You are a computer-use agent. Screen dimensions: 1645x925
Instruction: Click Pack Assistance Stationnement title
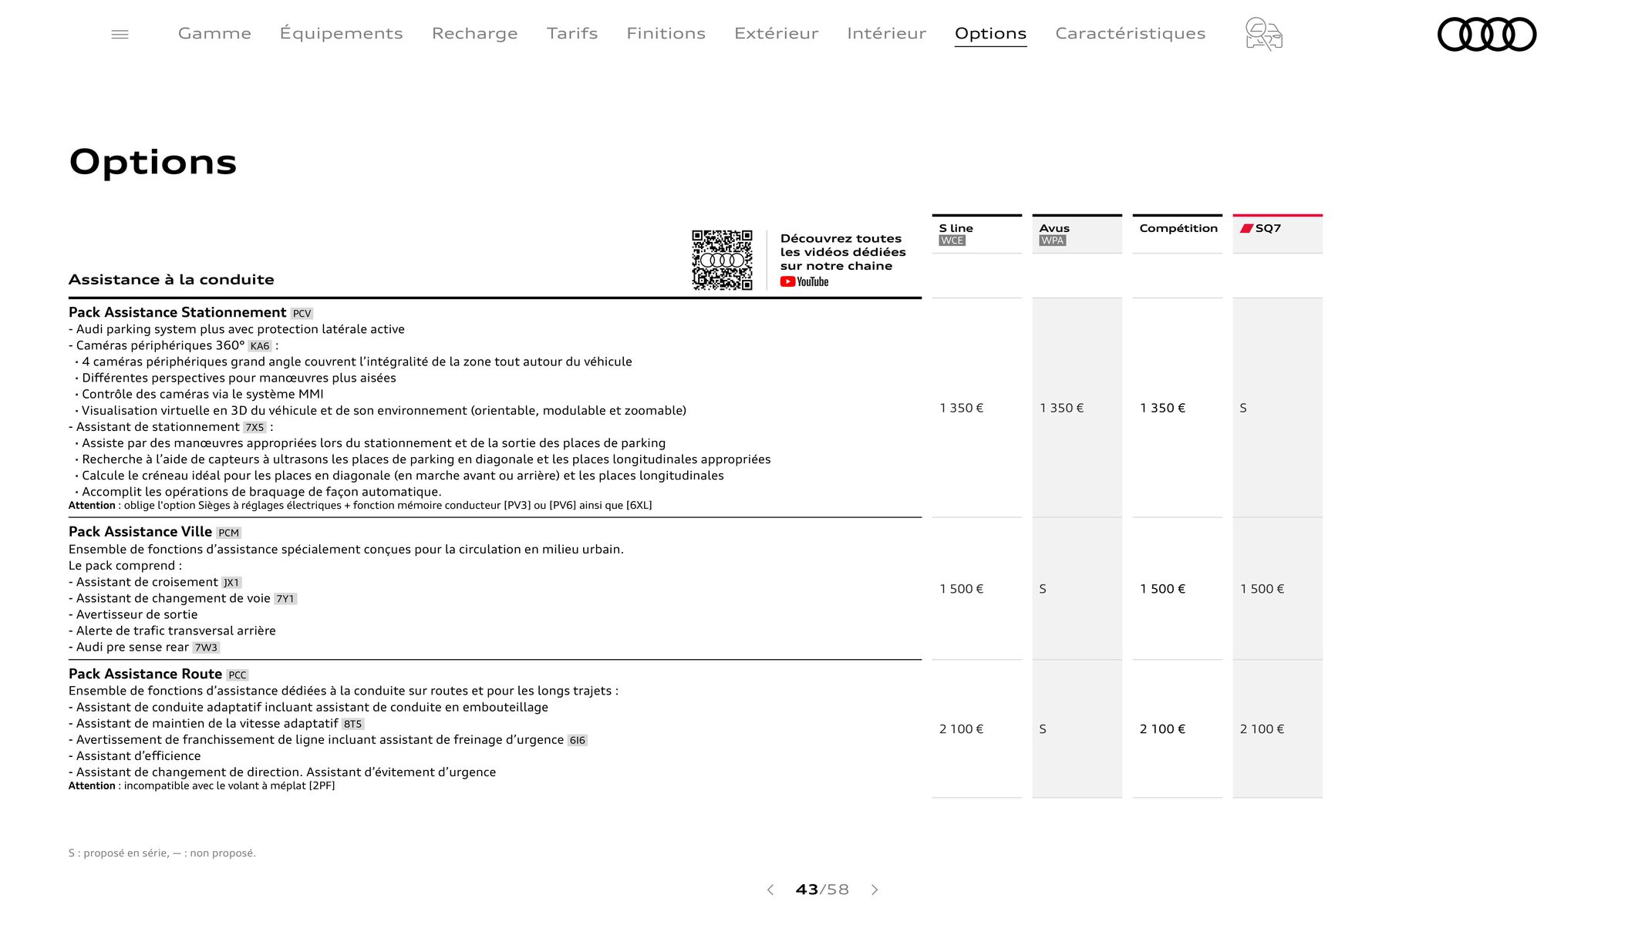pyautogui.click(x=177, y=312)
